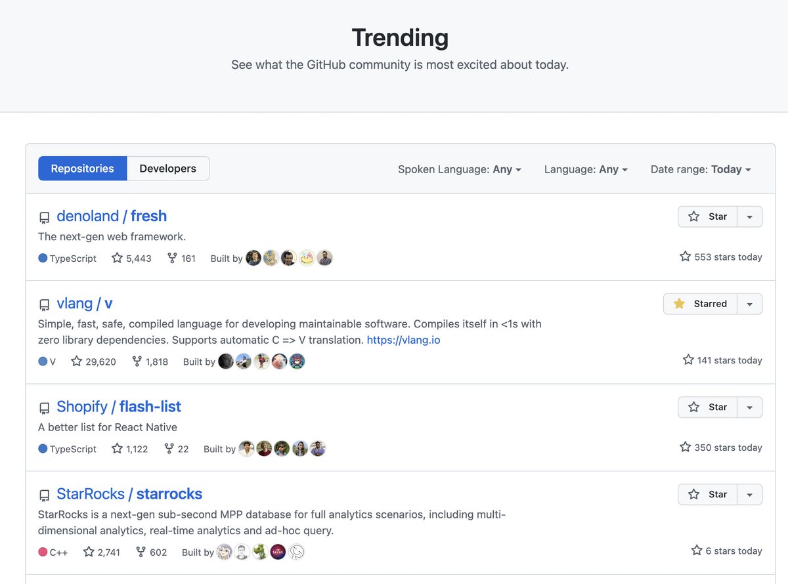Star the StarRocks / starrocks repository
This screenshot has width=788, height=584.
(707, 494)
